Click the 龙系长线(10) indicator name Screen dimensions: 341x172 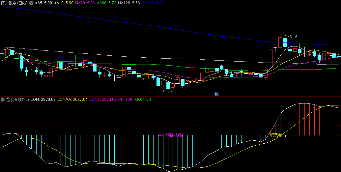[17, 100]
